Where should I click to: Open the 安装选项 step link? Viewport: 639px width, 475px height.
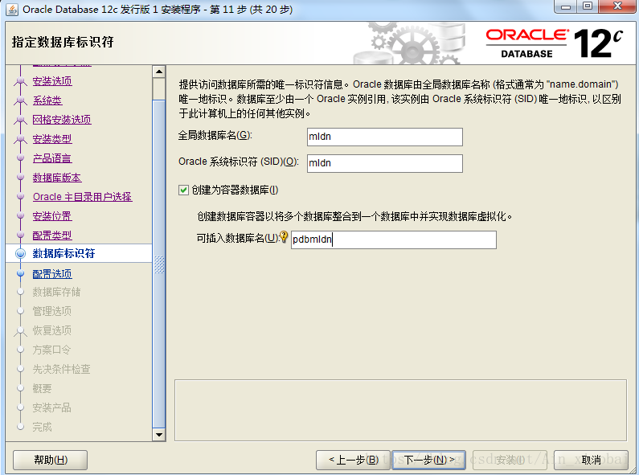(52, 81)
